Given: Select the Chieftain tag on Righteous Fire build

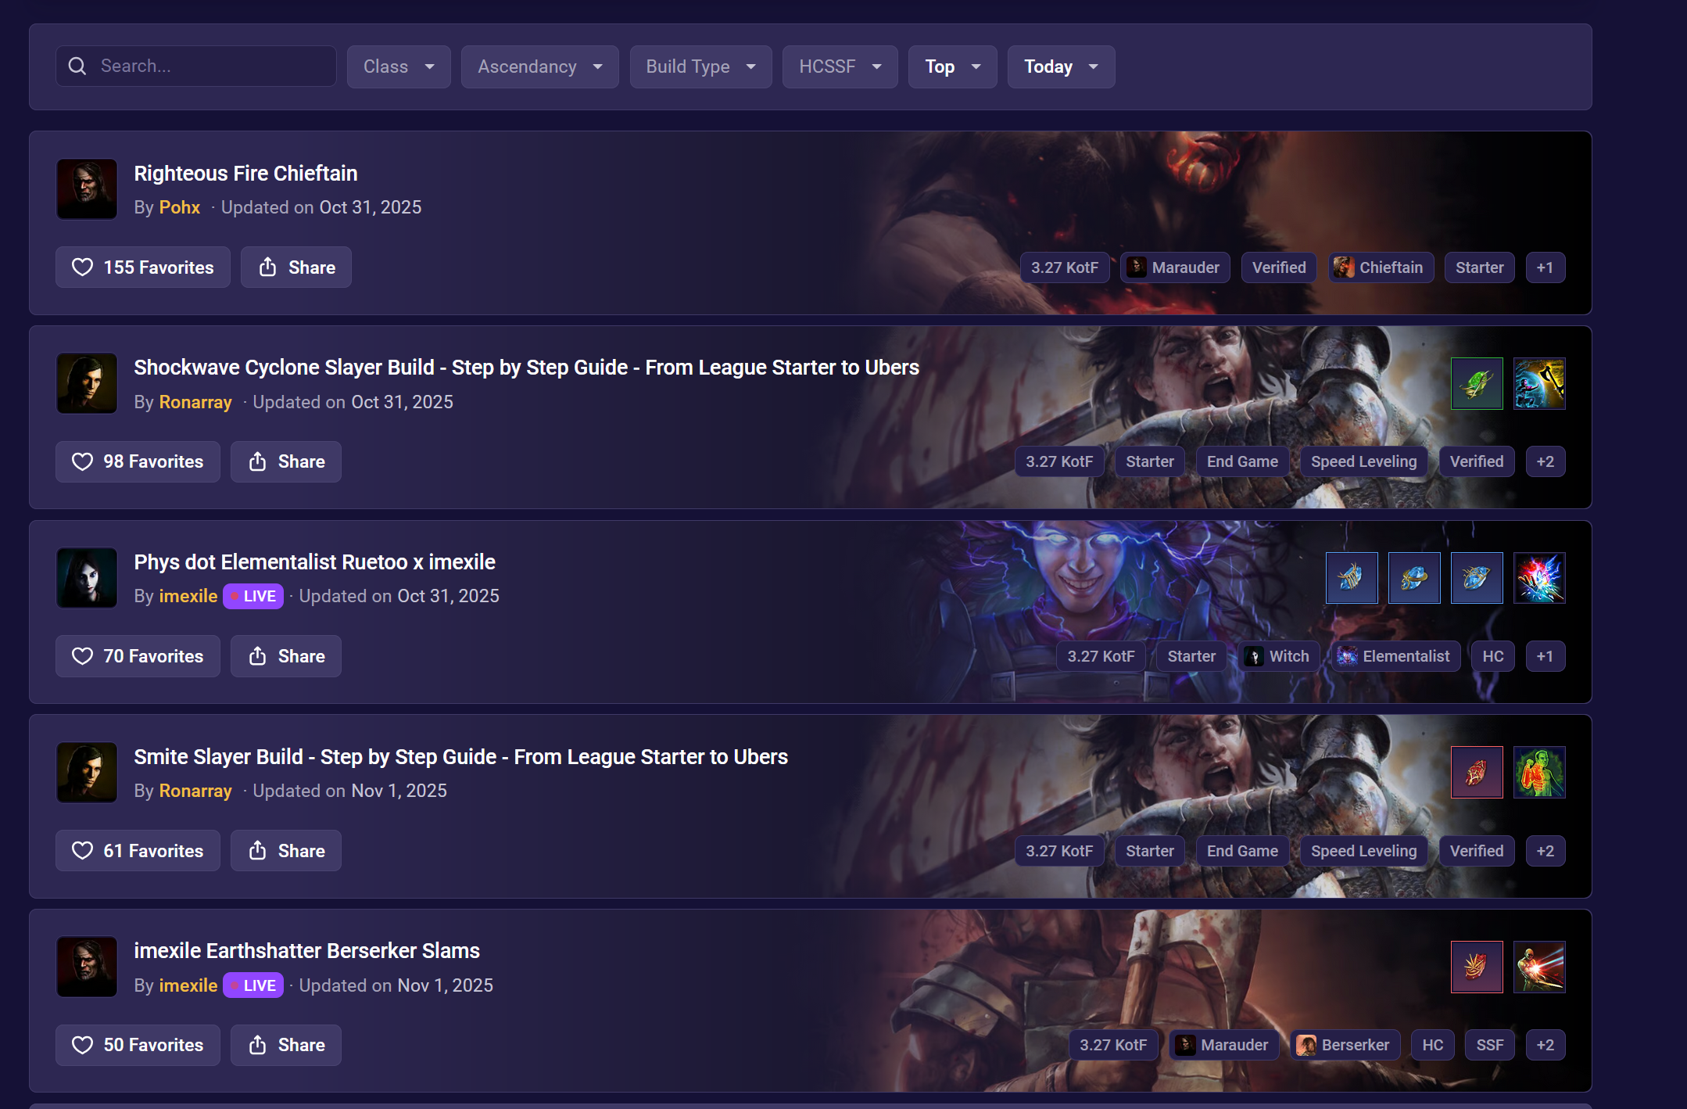Looking at the screenshot, I should click(1381, 267).
